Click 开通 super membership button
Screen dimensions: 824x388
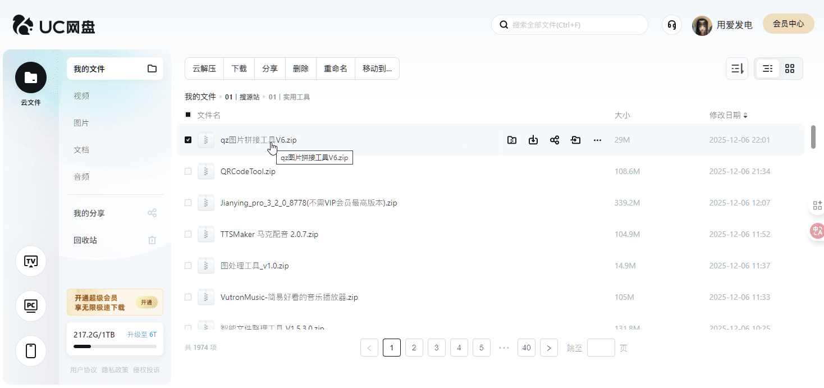click(147, 302)
